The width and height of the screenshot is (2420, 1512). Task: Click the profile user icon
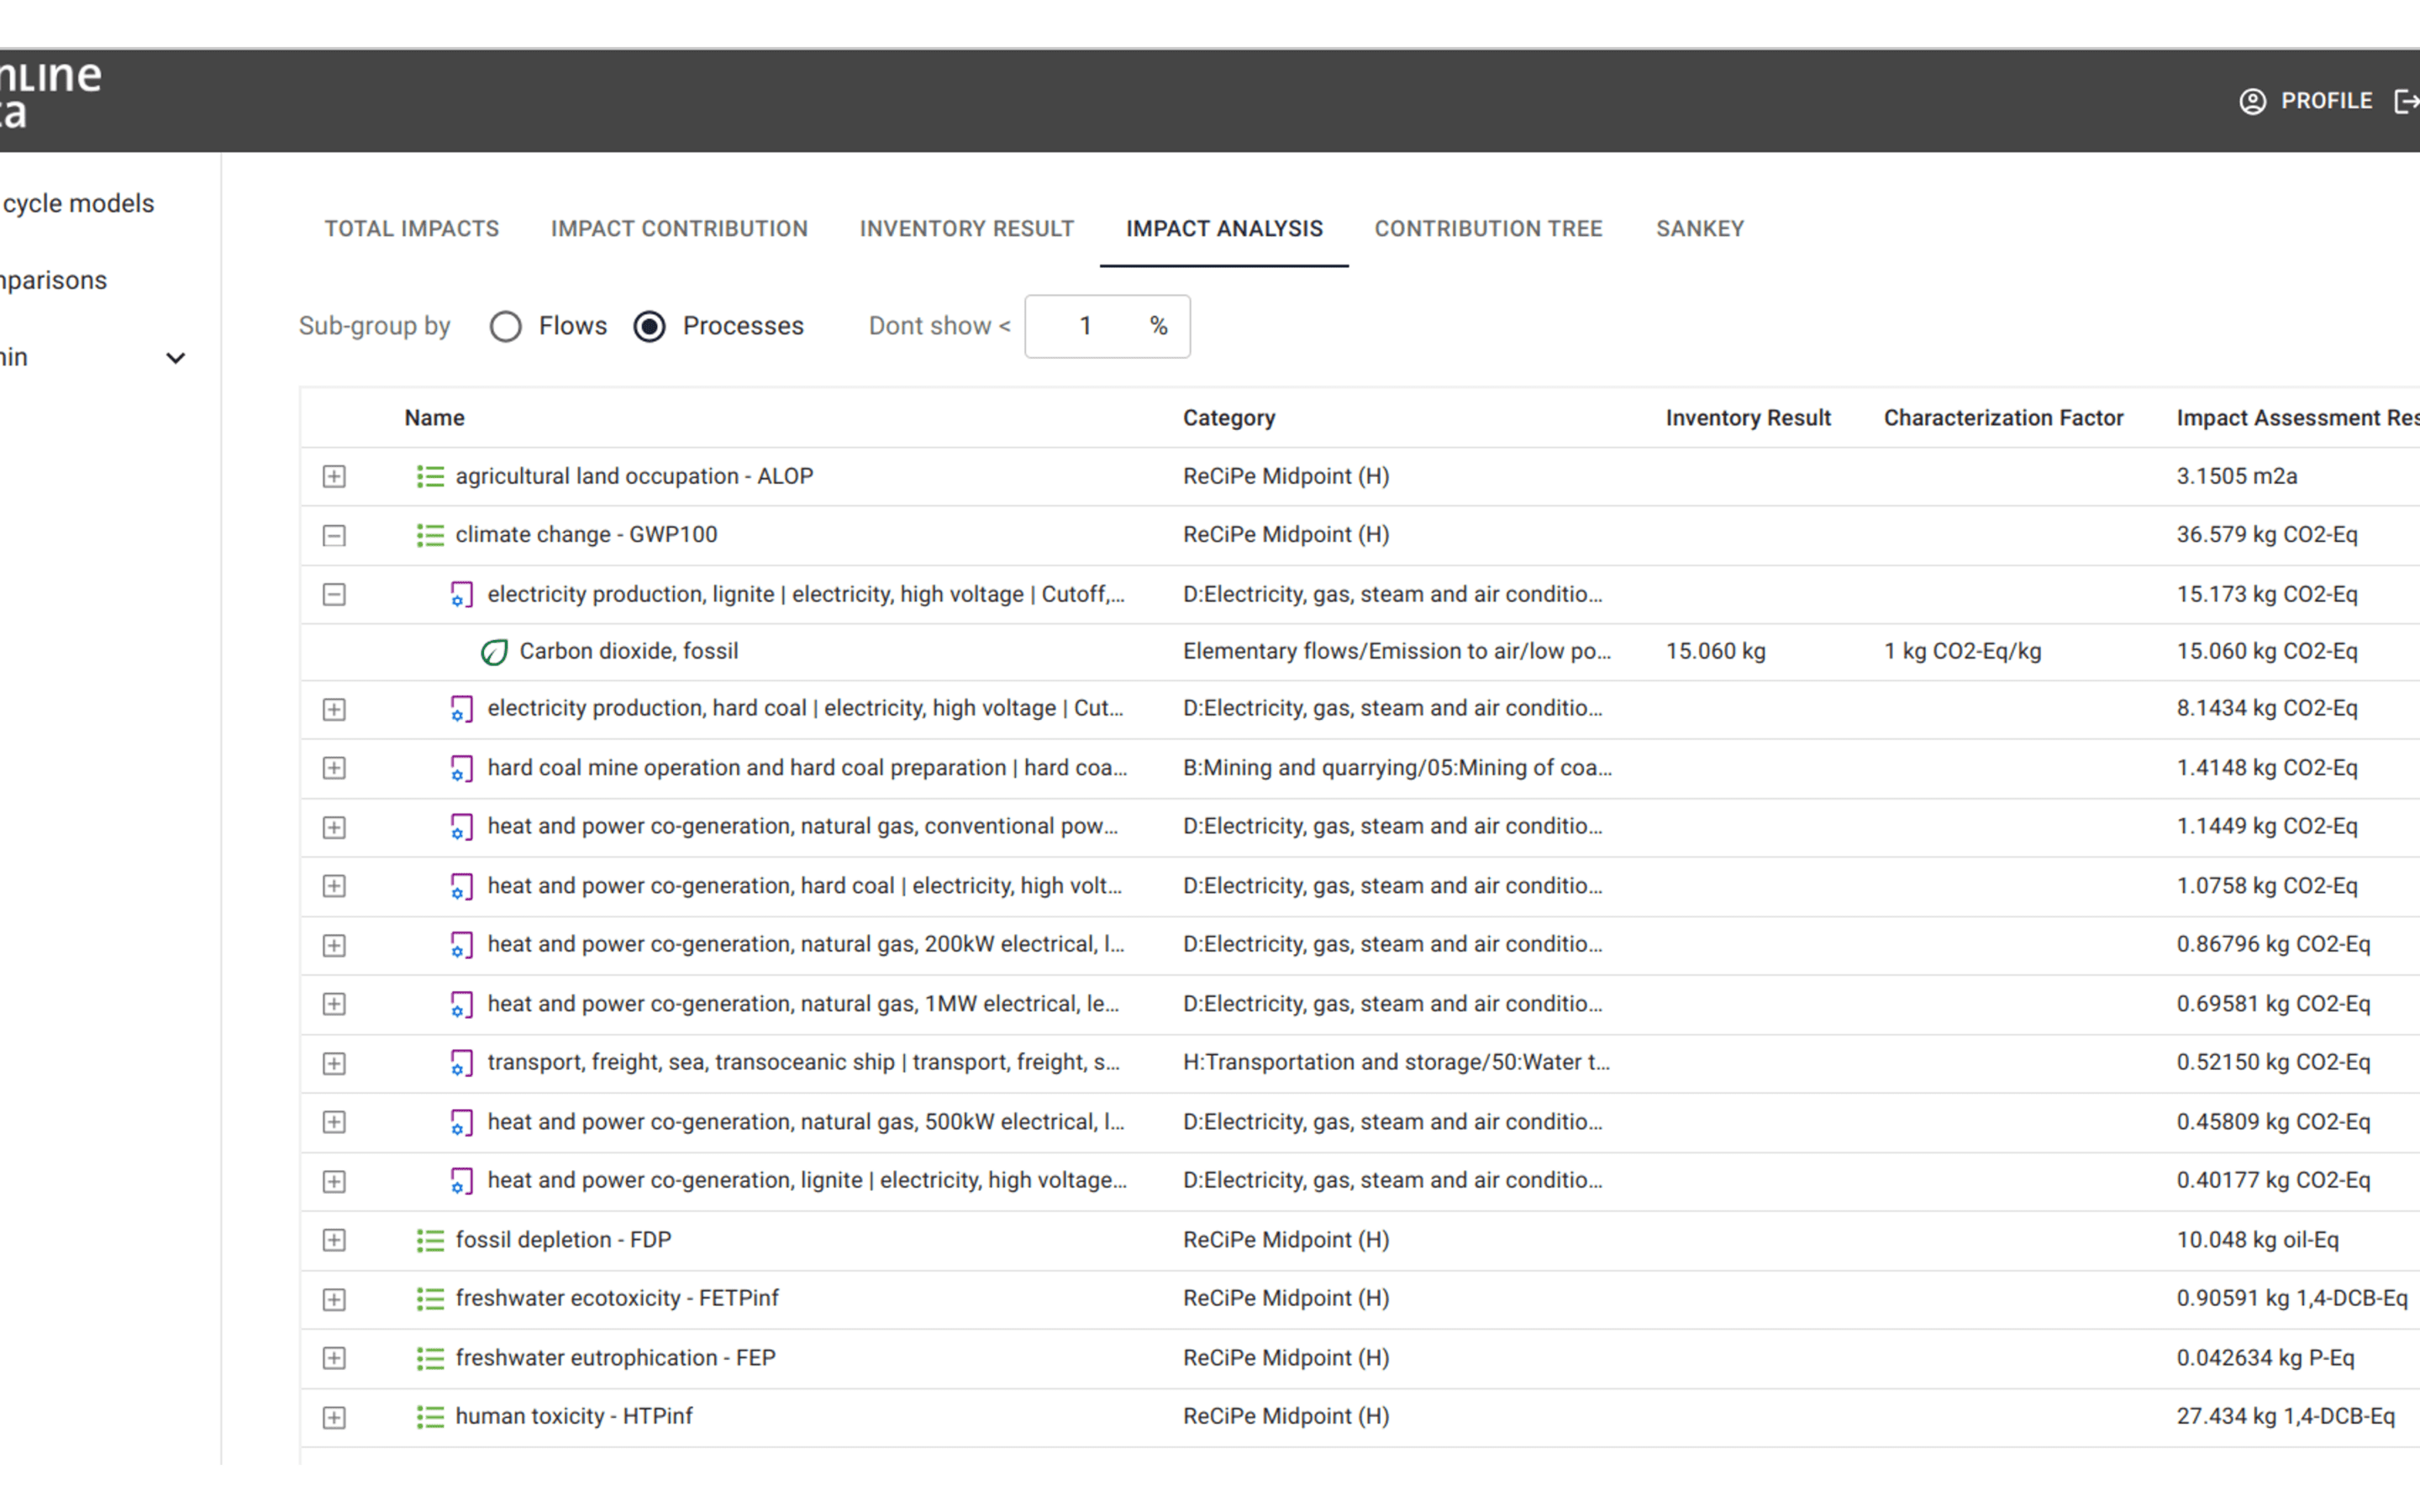[2252, 101]
